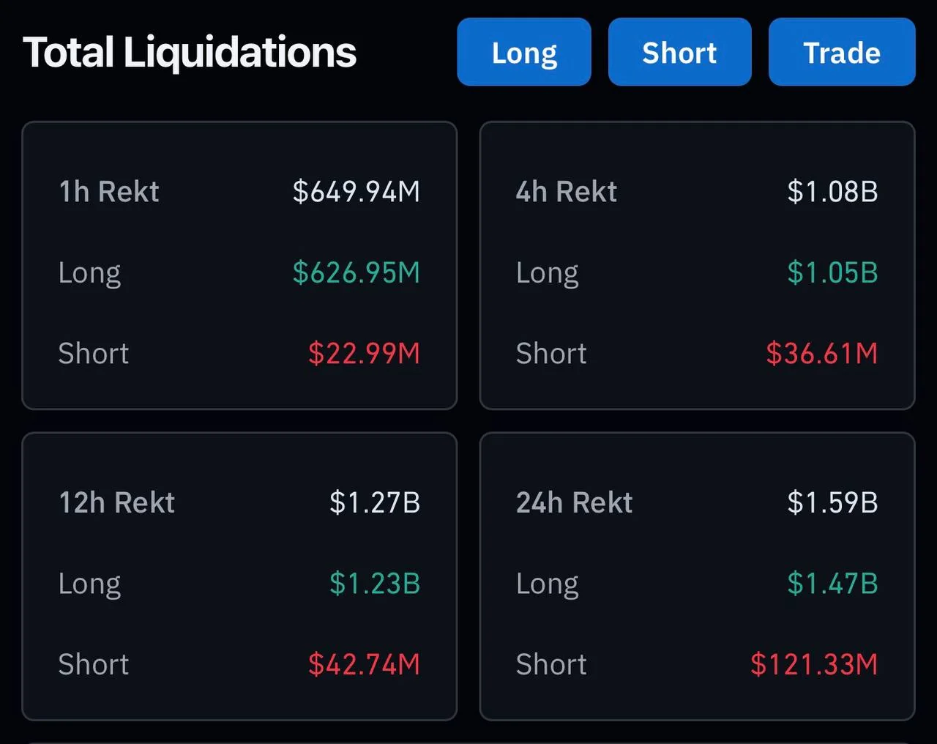Click the 12h Rekt label
The height and width of the screenshot is (744, 937).
(x=116, y=503)
